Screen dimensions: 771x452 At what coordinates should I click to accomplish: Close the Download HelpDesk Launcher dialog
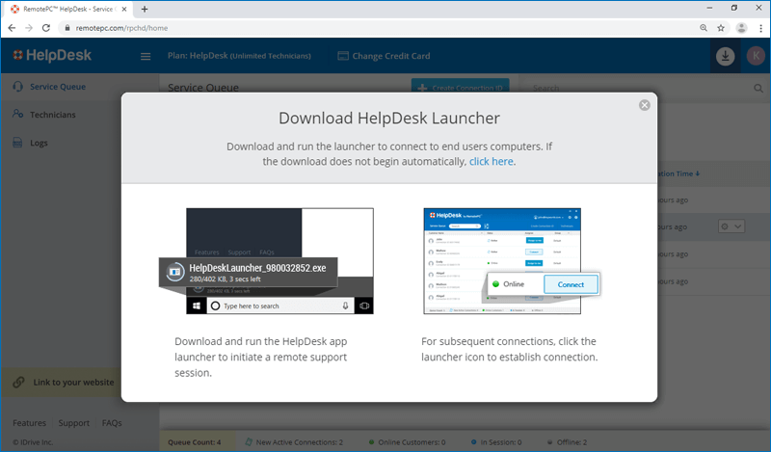(x=645, y=105)
